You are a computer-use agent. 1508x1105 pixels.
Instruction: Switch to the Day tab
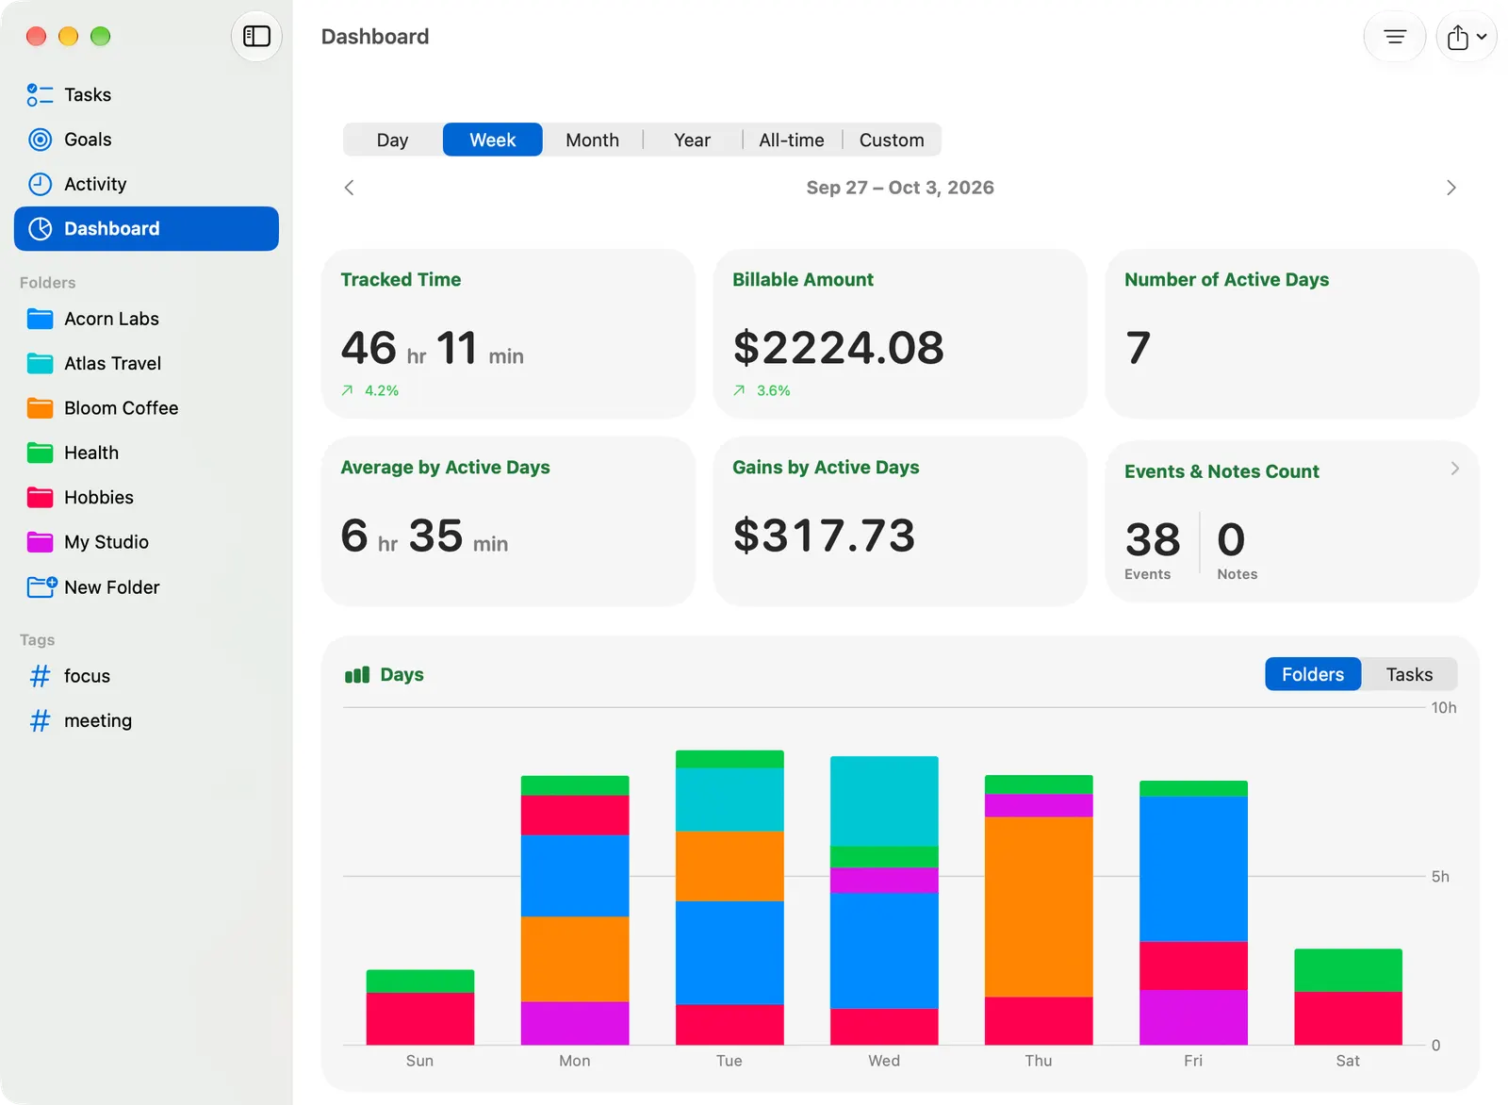coord(392,140)
